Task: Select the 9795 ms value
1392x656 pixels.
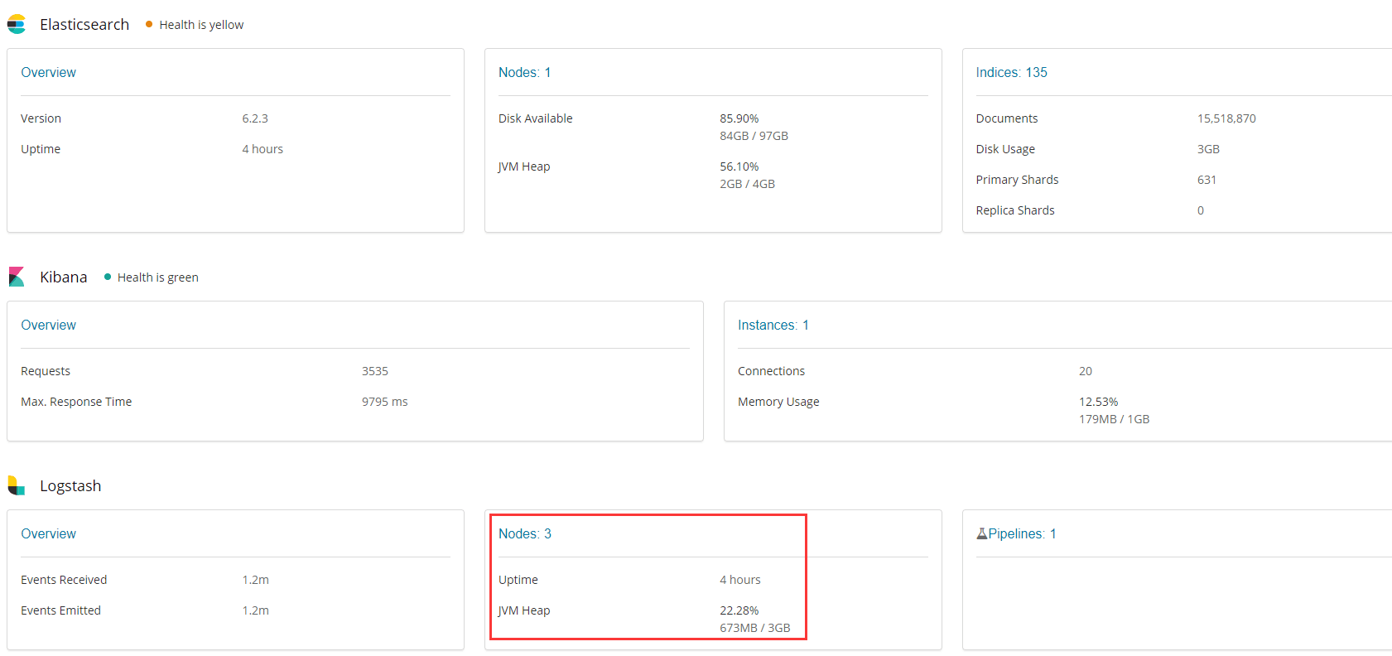Action: tap(385, 402)
